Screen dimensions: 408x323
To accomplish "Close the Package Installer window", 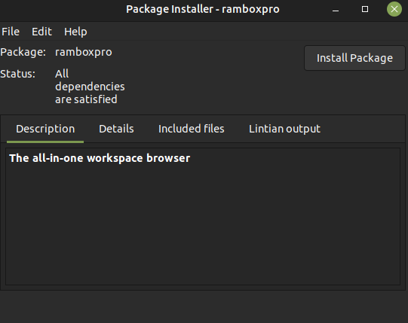I will point(394,9).
